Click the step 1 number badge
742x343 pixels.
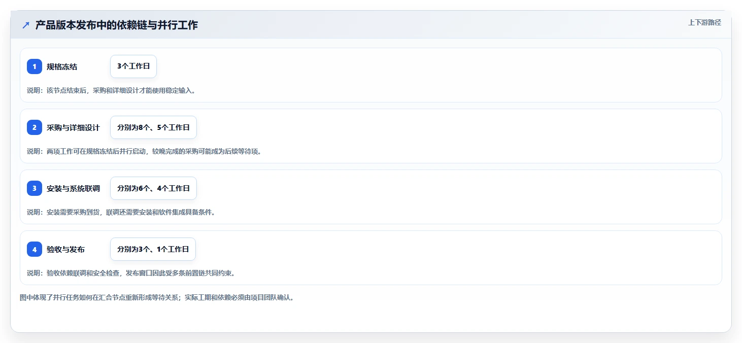pos(35,66)
